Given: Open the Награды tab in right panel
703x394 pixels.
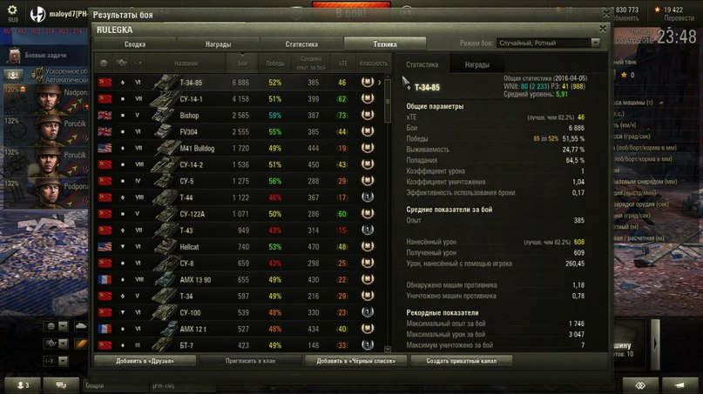Looking at the screenshot, I should [x=477, y=65].
